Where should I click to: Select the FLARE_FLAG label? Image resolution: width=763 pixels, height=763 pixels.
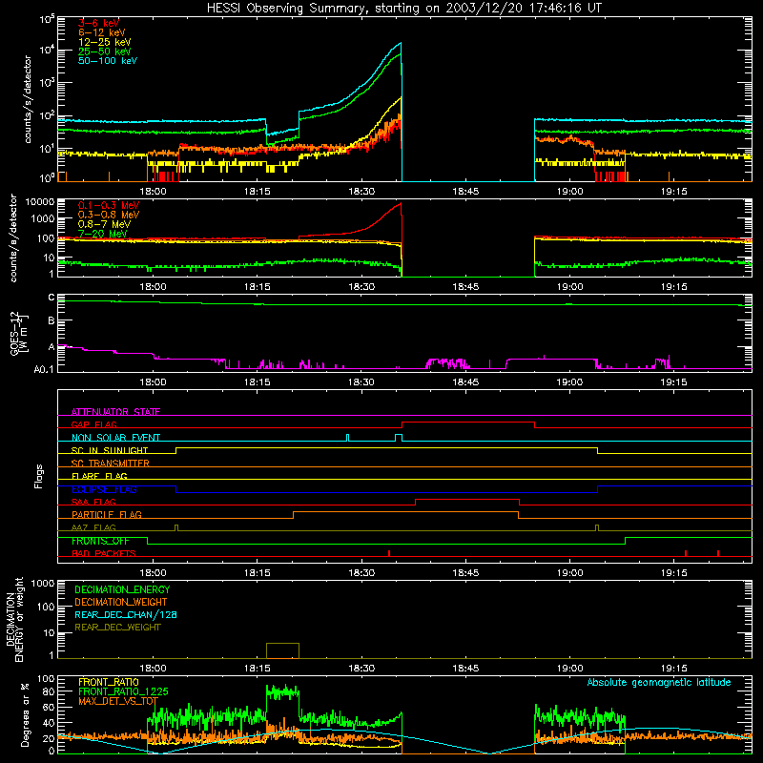coord(99,476)
